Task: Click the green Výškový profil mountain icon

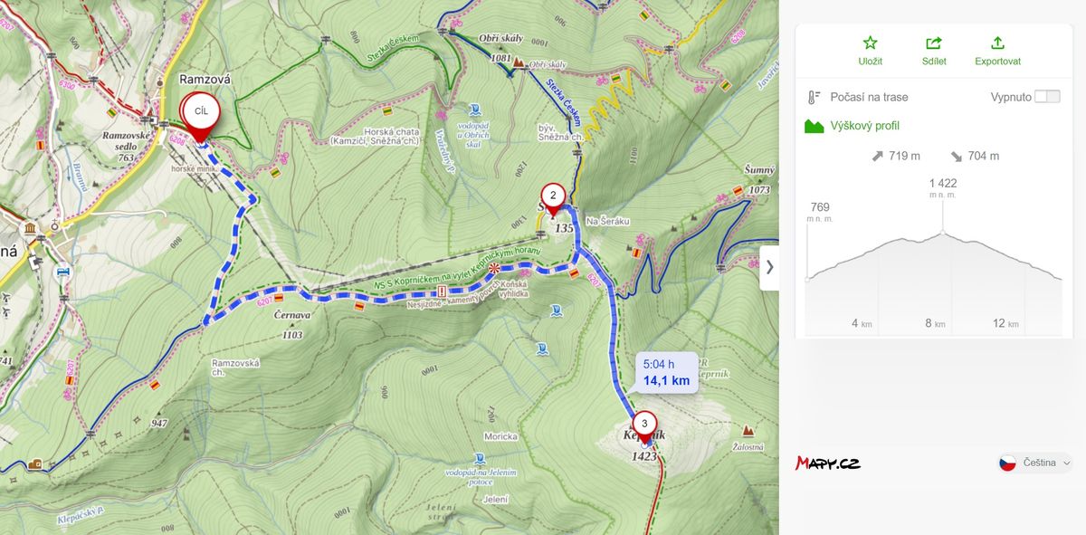Action: (x=814, y=126)
